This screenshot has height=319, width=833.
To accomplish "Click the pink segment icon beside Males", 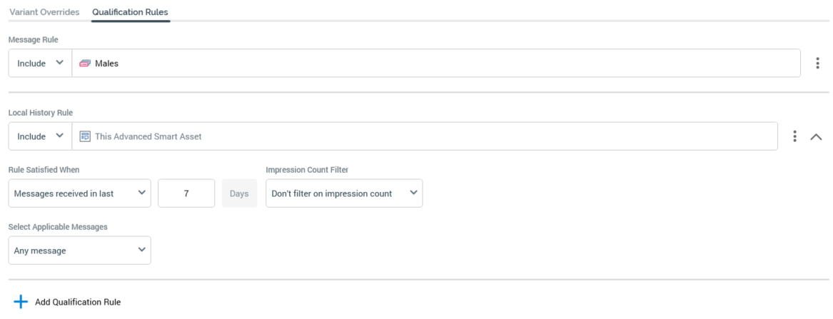I will [85, 64].
